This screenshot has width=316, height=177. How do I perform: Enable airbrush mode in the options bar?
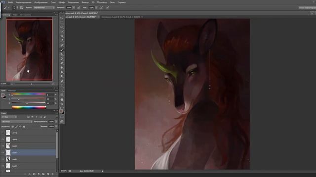tap(101, 8)
